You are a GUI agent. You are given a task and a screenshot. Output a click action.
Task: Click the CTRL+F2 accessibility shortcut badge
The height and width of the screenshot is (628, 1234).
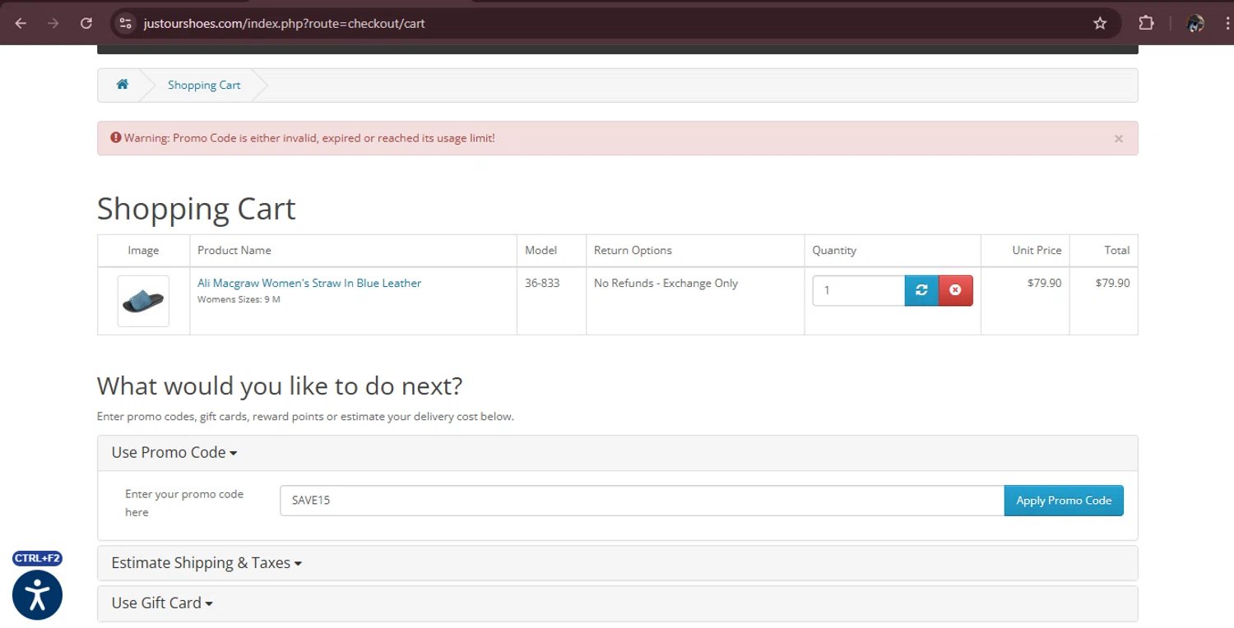[x=37, y=558]
